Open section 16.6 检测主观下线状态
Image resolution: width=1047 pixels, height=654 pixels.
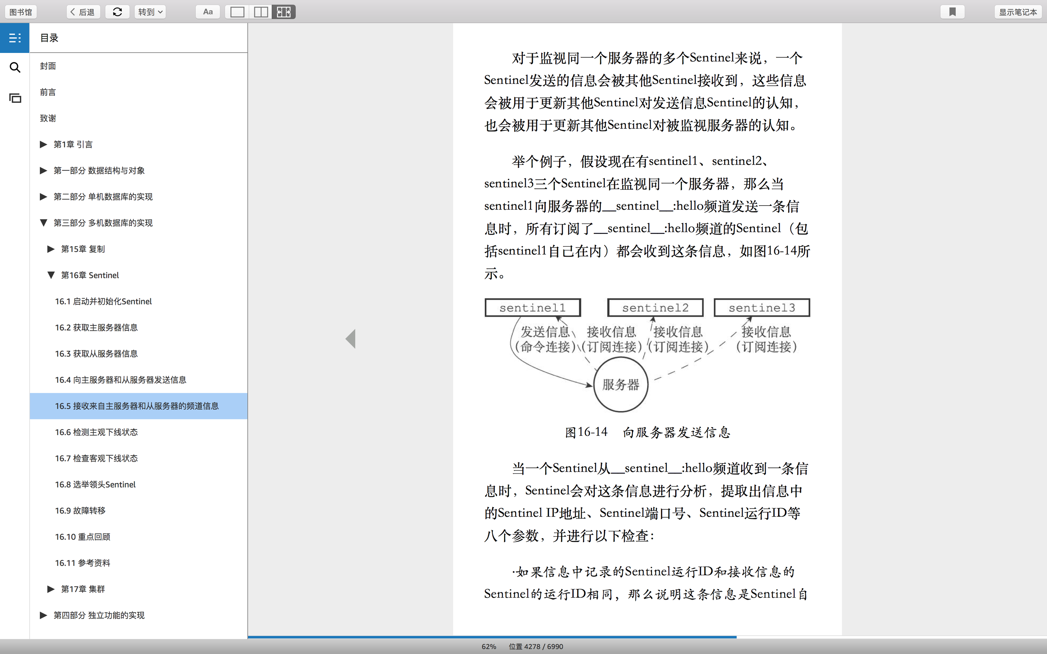click(x=96, y=432)
